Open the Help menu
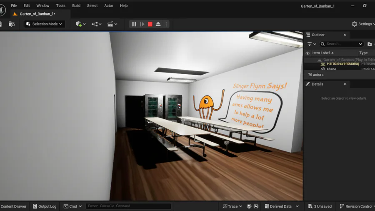 [124, 5]
